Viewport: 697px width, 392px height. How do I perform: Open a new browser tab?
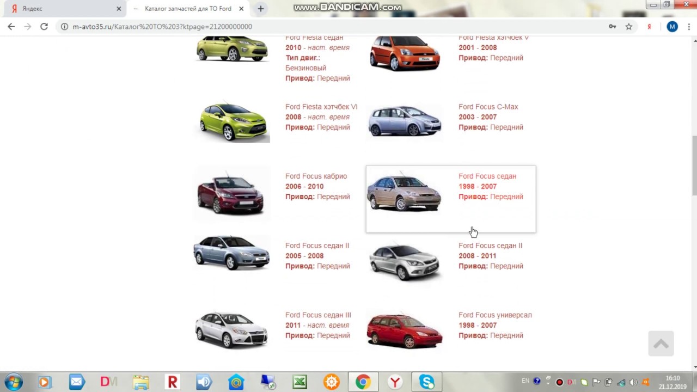(261, 9)
